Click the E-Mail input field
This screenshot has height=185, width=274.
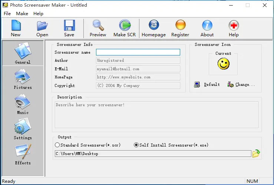tap(138, 69)
